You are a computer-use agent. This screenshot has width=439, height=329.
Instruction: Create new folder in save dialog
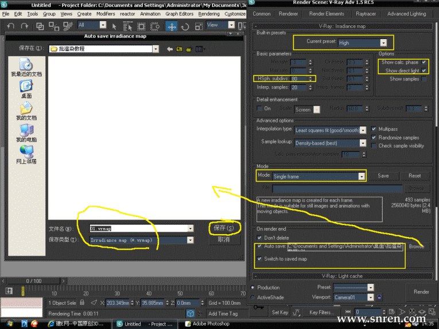tap(189, 49)
